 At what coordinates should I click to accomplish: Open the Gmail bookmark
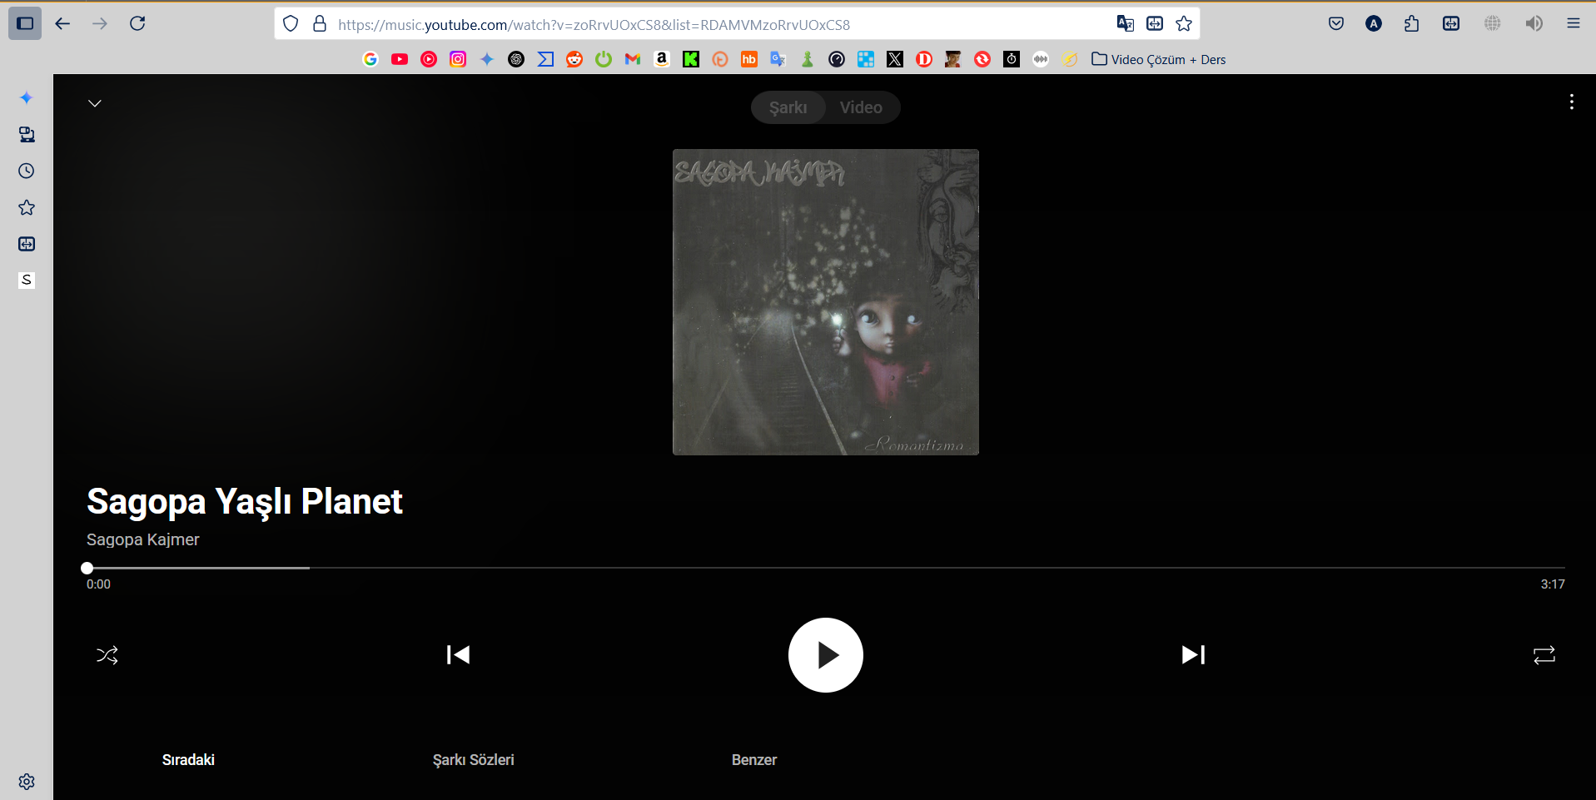point(633,59)
